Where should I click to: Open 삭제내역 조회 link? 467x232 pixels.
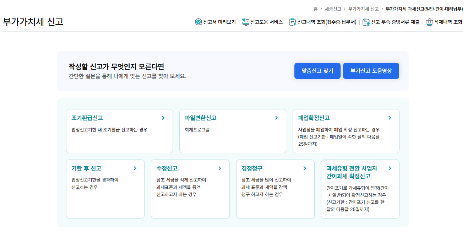click(x=448, y=22)
